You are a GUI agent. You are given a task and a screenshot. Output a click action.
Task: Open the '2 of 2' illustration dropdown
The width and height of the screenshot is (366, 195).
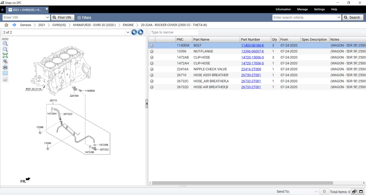pyautogui.click(x=128, y=32)
